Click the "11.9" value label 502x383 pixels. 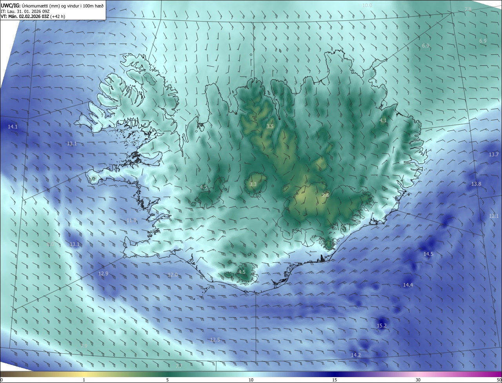click(131, 221)
